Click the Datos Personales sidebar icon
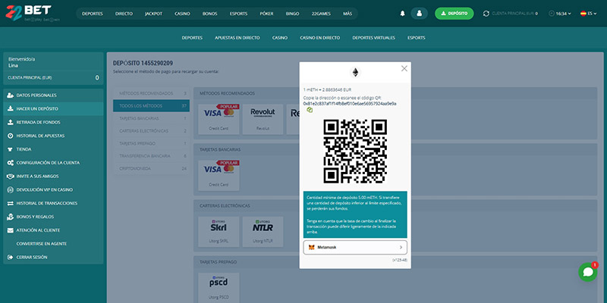Image resolution: width=607 pixels, height=303 pixels. [x=11, y=95]
